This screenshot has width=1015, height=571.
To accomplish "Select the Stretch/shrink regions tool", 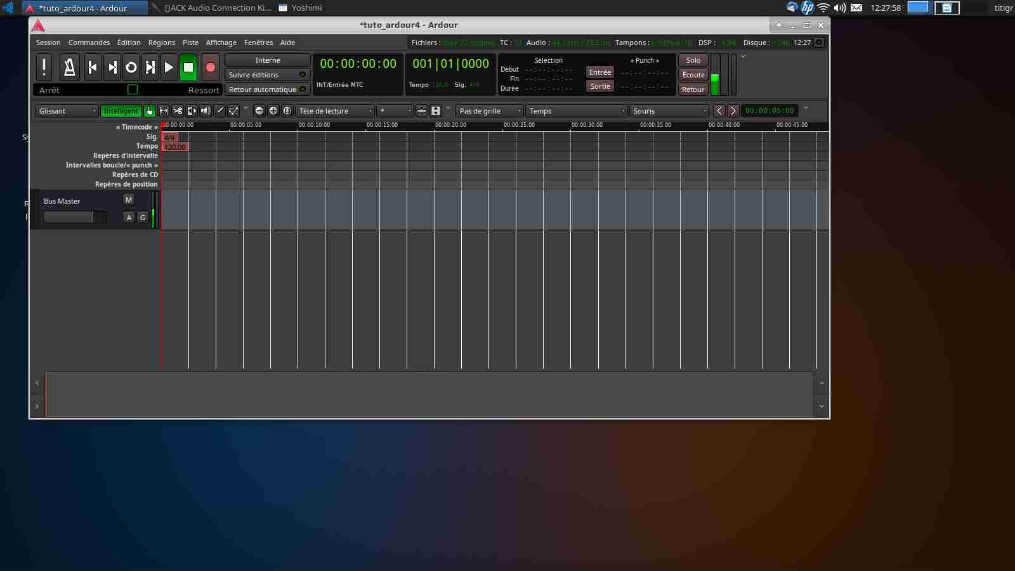I will click(x=192, y=111).
